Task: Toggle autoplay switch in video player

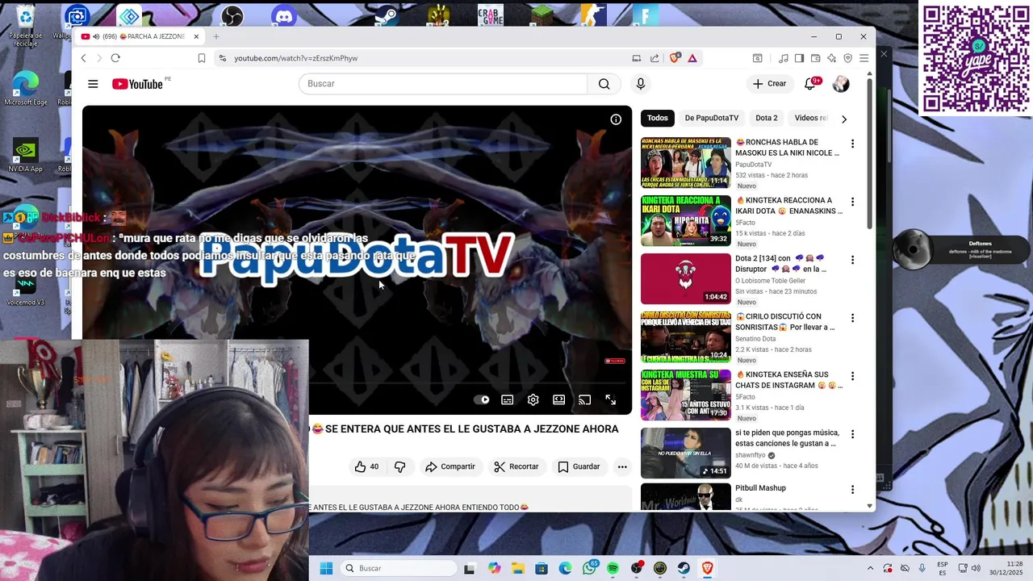Action: (x=482, y=399)
